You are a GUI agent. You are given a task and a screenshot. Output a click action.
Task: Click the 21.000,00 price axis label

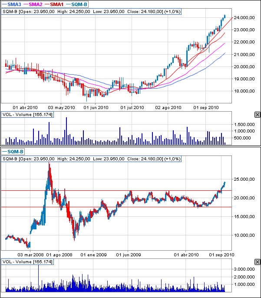coord(244,55)
